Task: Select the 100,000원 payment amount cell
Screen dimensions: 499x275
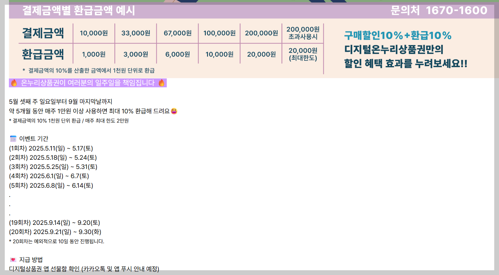Action: click(x=219, y=33)
